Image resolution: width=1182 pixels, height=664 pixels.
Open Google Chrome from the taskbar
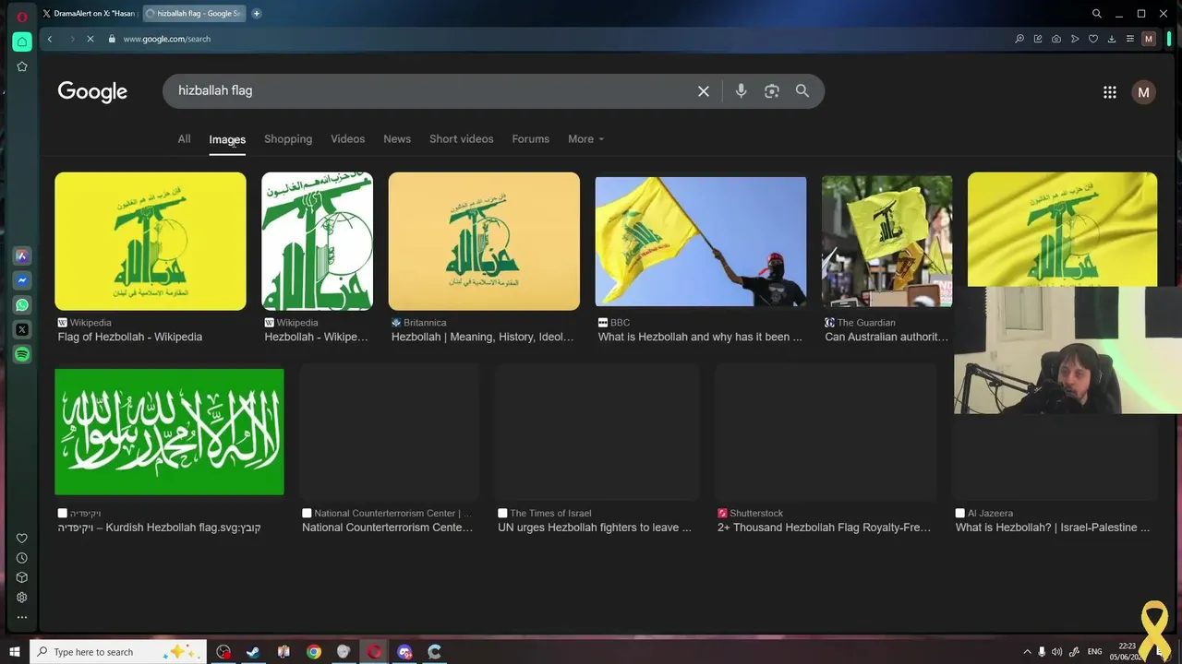pyautogui.click(x=314, y=652)
